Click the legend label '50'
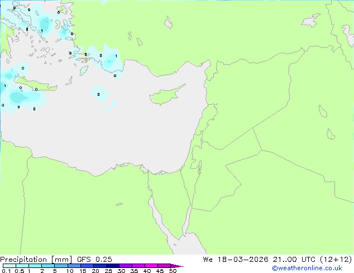Image resolution: width=354 pixels, height=273 pixels. point(173,271)
